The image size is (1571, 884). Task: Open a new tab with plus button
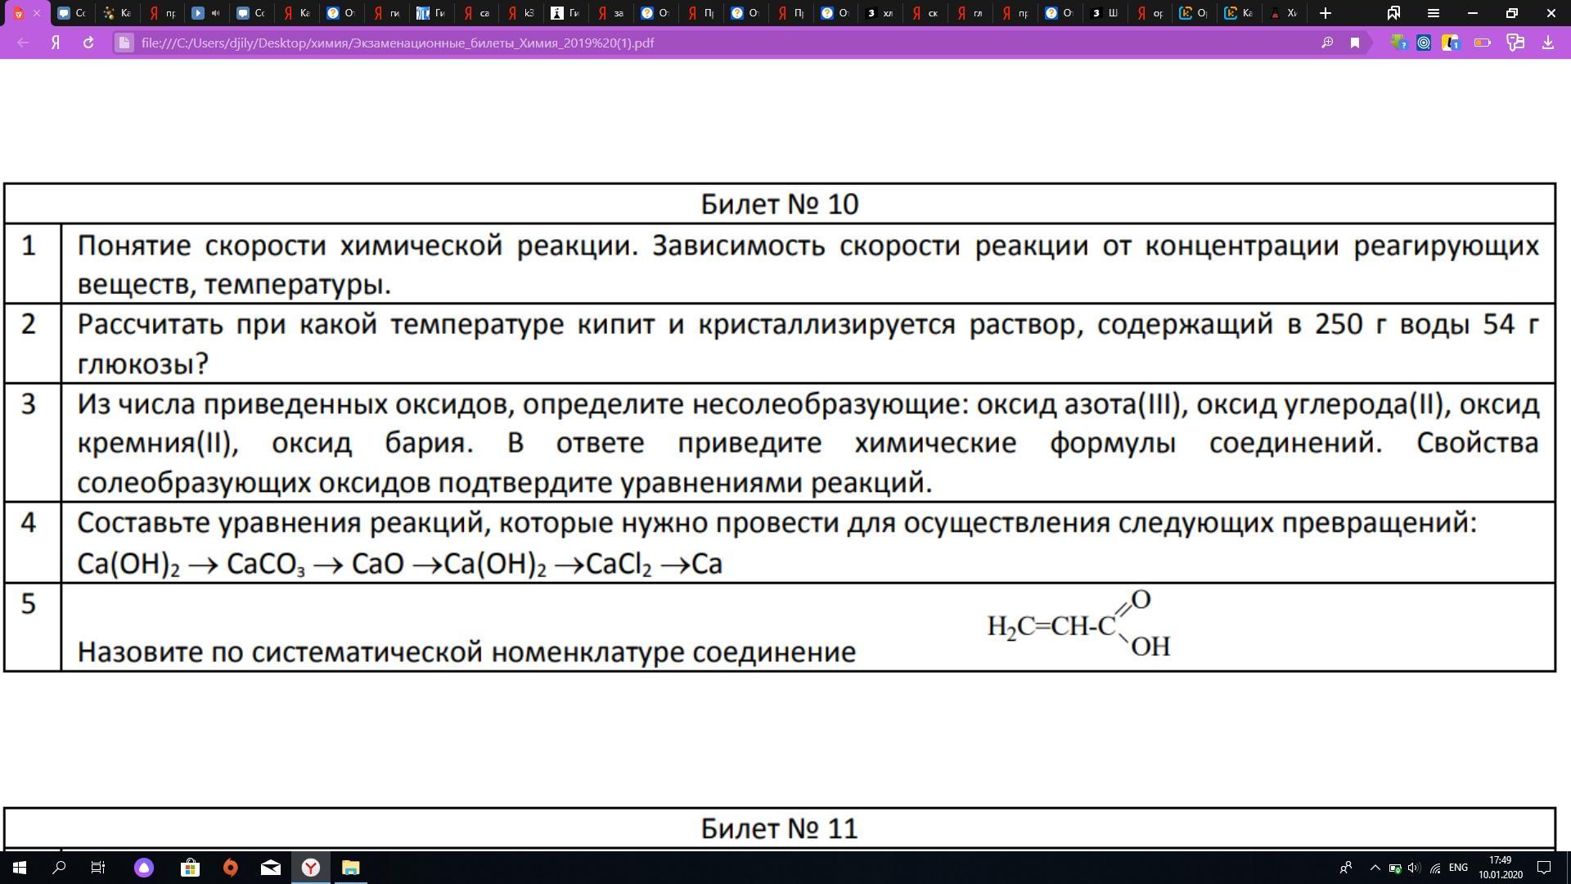pos(1326,13)
